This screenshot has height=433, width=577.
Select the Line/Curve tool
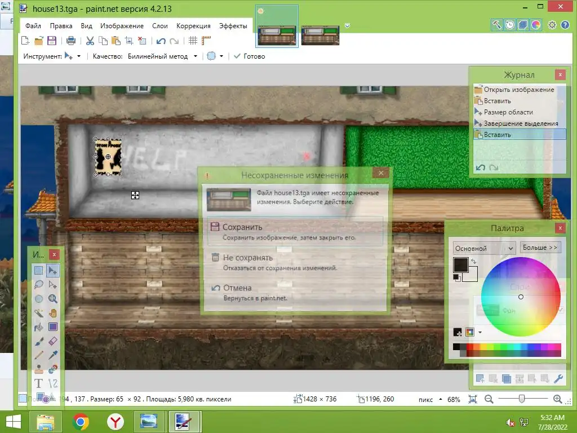[x=52, y=383]
